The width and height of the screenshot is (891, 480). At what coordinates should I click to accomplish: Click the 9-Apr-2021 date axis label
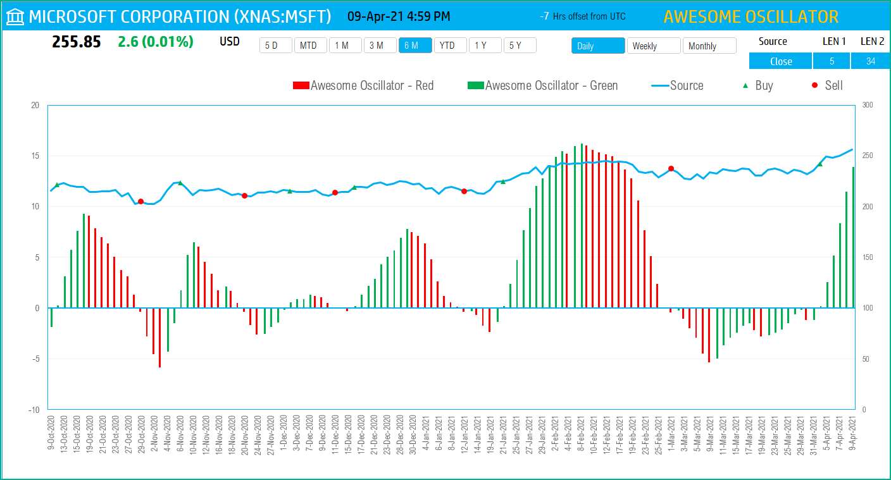[x=853, y=434]
